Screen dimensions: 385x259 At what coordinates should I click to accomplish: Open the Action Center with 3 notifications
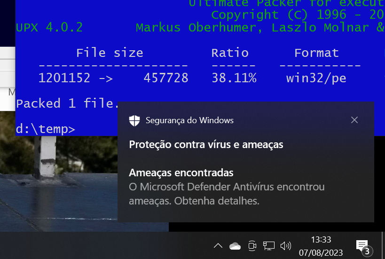pos(364,247)
